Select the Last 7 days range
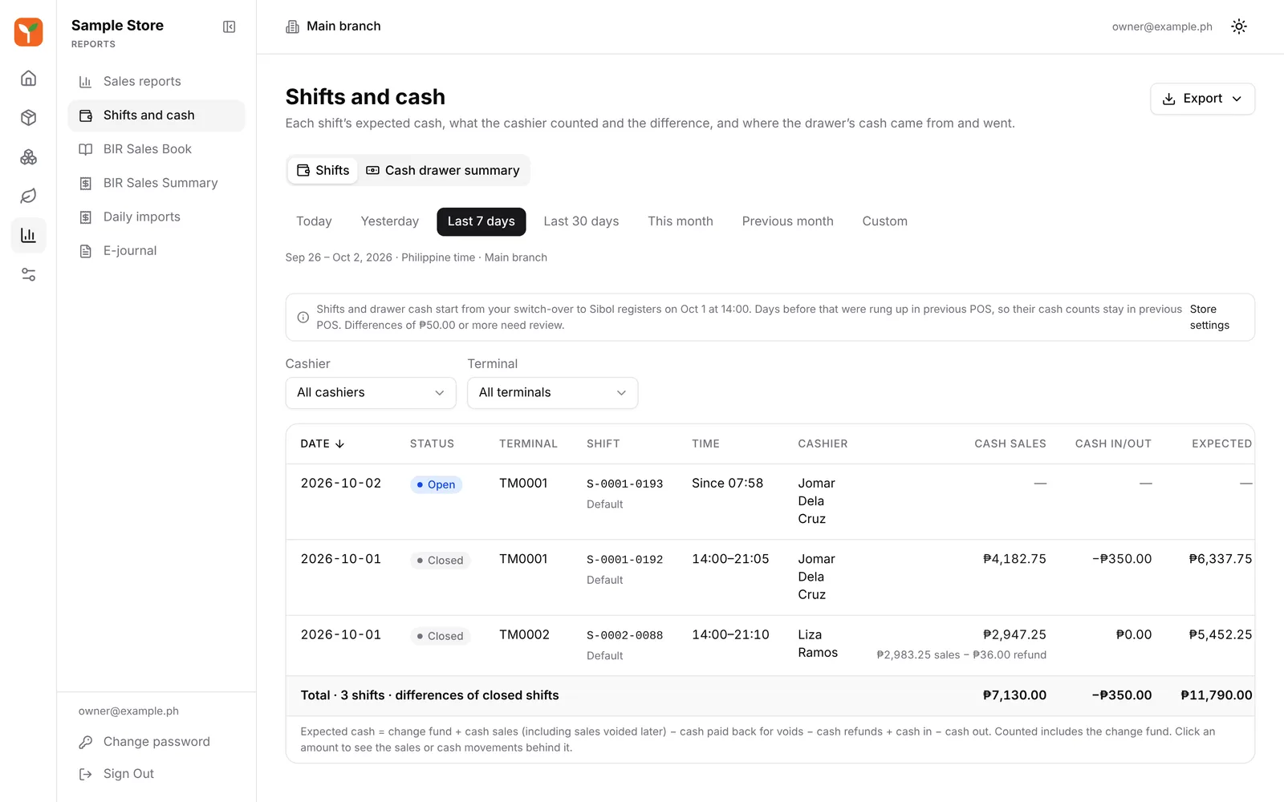The width and height of the screenshot is (1284, 802). click(481, 221)
